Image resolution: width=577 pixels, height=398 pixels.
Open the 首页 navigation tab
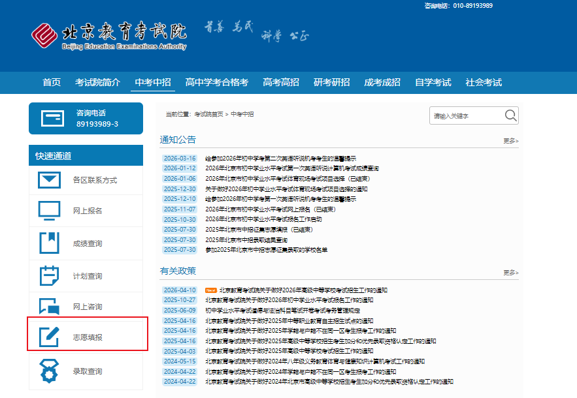(x=52, y=82)
